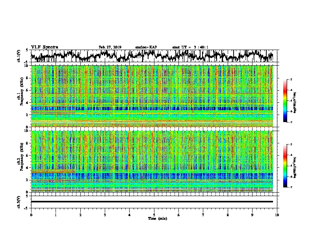Click inside the ch.1 spectrogram panel
Screen dimensions: 312x241
[152, 96]
